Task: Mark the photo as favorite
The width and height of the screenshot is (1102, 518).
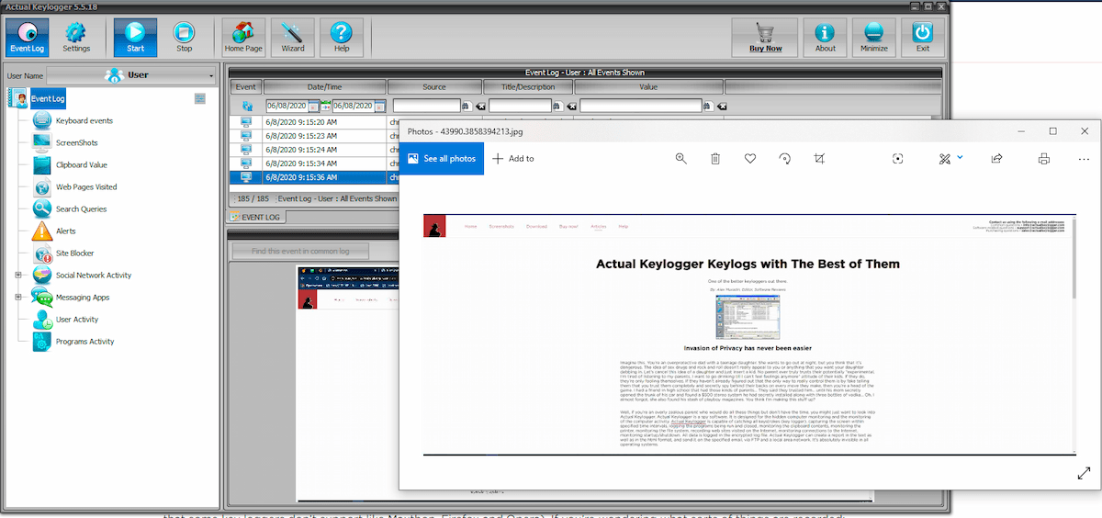Action: click(750, 158)
